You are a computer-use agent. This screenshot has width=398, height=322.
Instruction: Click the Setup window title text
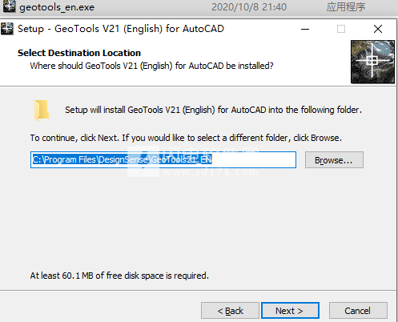(x=121, y=29)
